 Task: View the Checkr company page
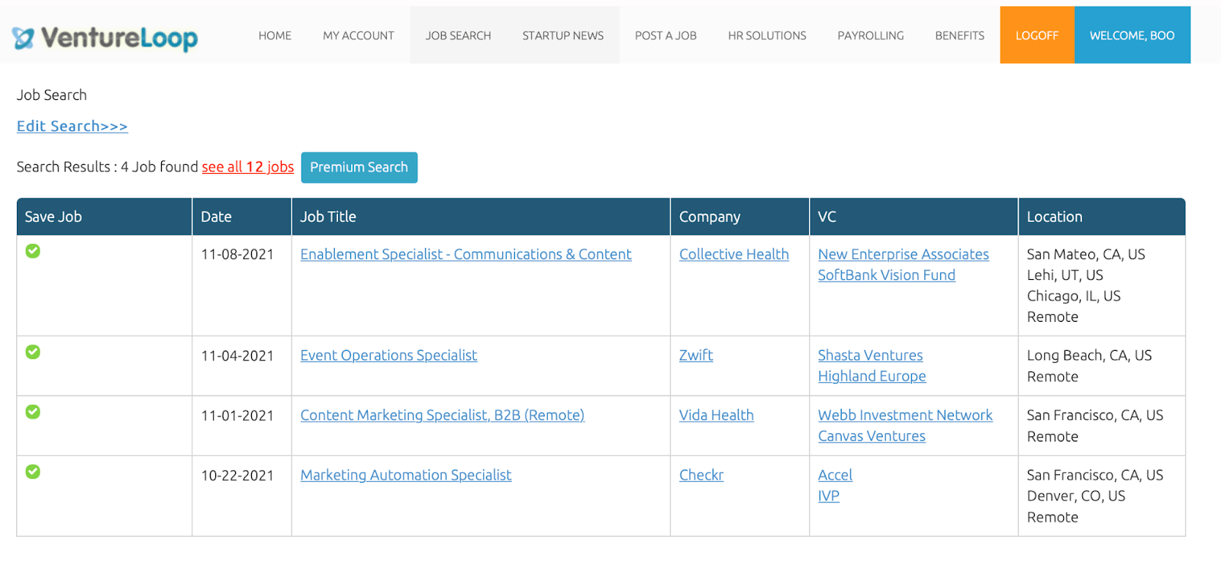[x=701, y=475]
